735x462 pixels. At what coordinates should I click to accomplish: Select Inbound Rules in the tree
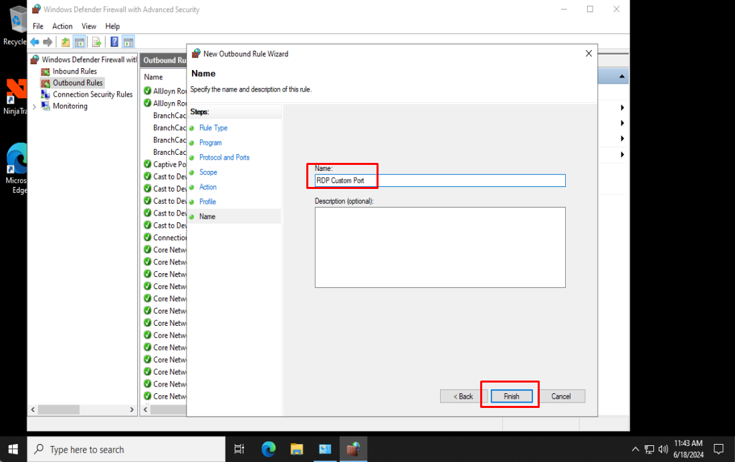tap(74, 71)
